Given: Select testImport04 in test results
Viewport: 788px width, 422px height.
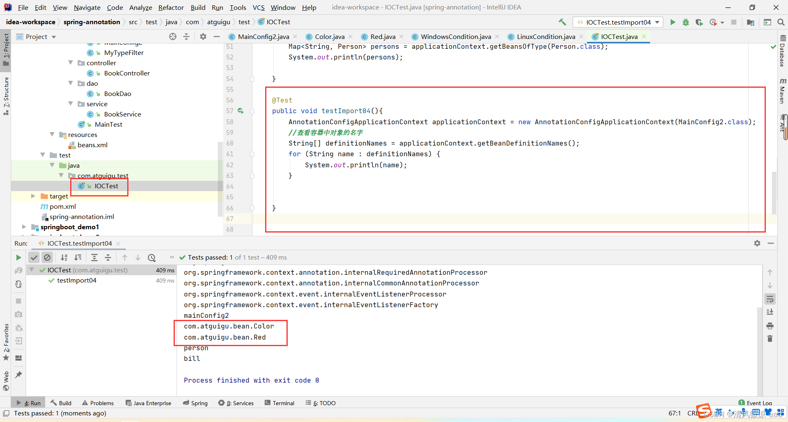Looking at the screenshot, I should [x=76, y=281].
